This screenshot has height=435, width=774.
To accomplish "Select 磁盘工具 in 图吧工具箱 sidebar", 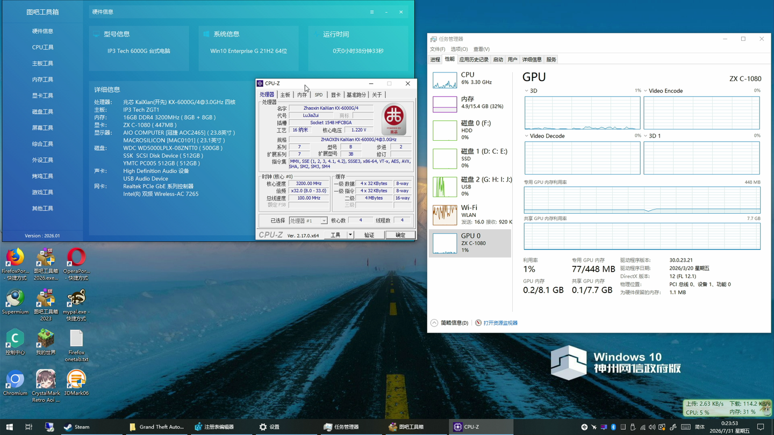I will [x=42, y=112].
